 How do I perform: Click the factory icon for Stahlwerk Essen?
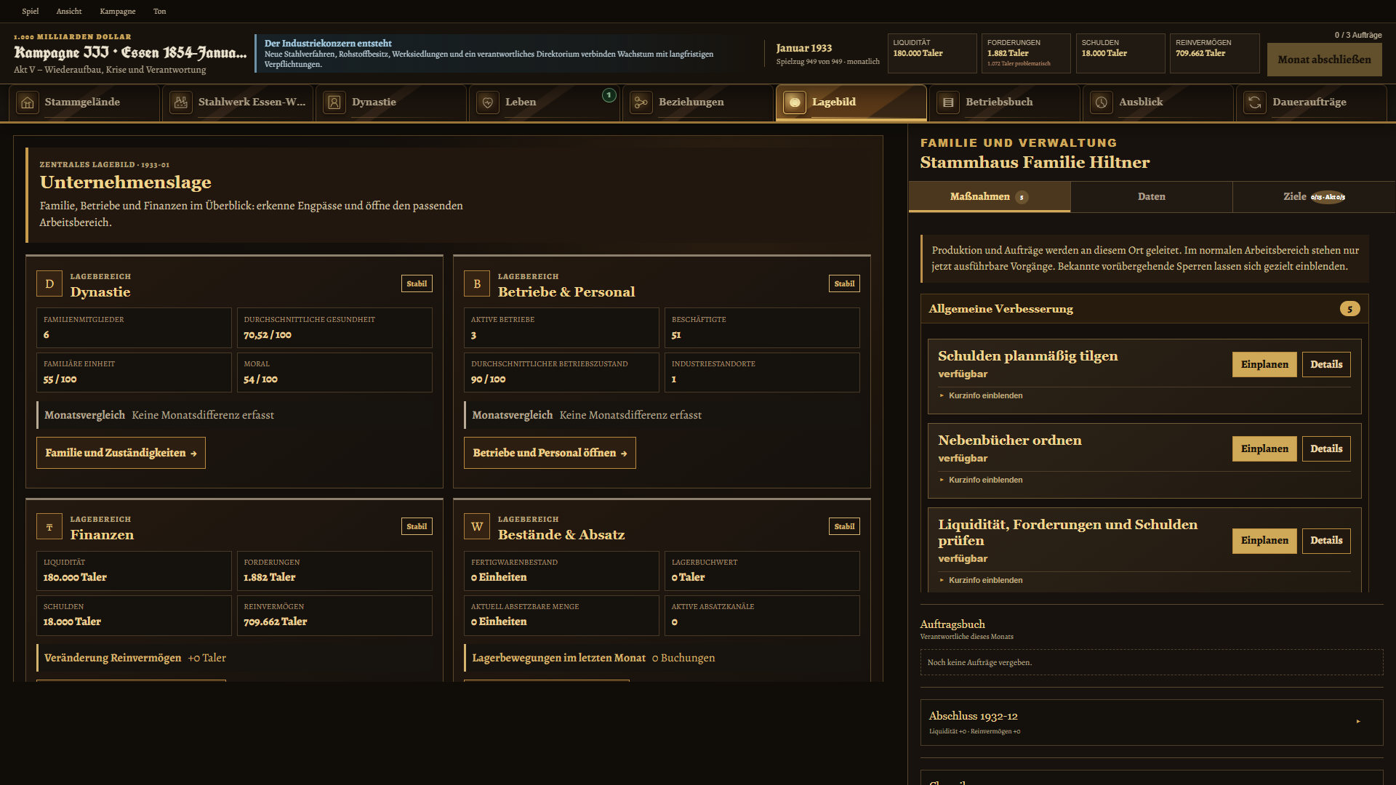tap(181, 102)
